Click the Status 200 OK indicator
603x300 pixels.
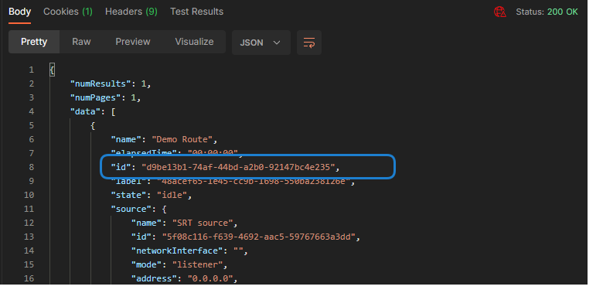click(x=547, y=12)
